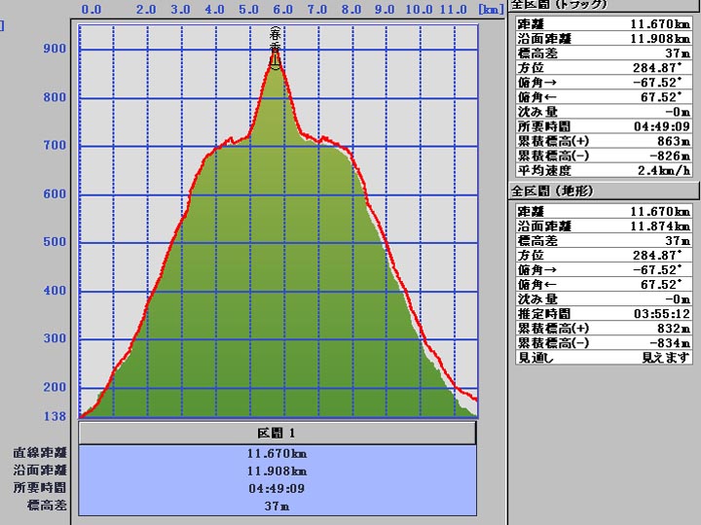Click the 区間 1 section header bar
This screenshot has height=525, width=701.
277,433
